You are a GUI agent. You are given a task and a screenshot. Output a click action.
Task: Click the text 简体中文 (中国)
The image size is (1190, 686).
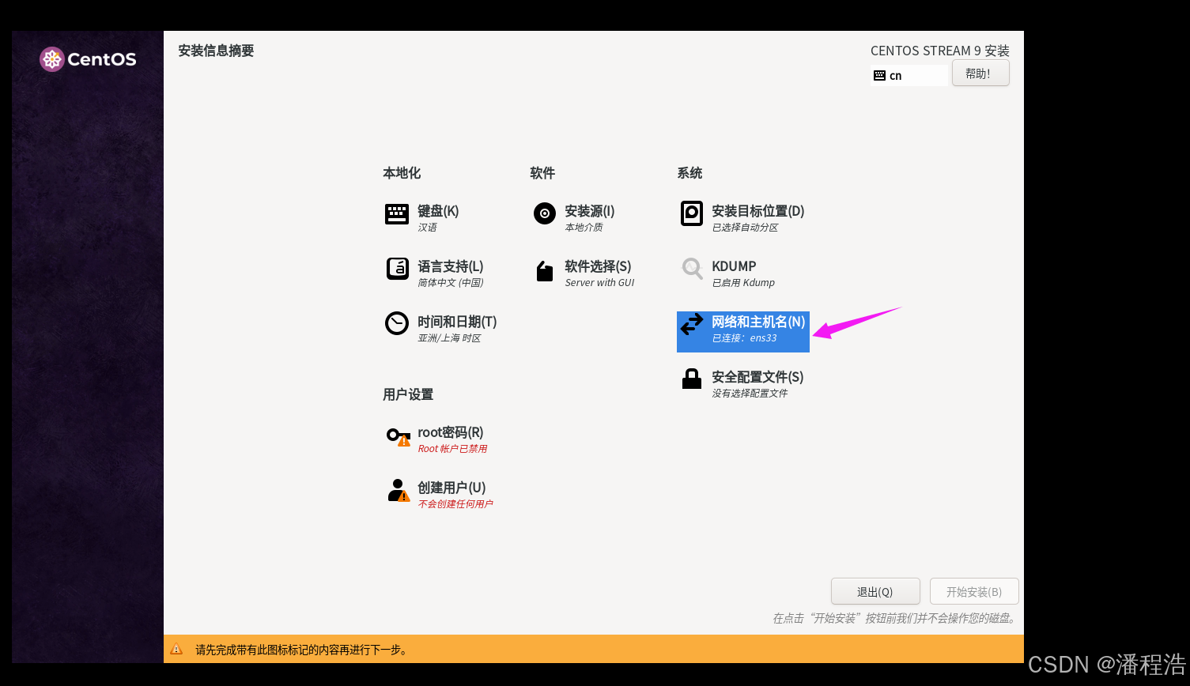(x=451, y=283)
